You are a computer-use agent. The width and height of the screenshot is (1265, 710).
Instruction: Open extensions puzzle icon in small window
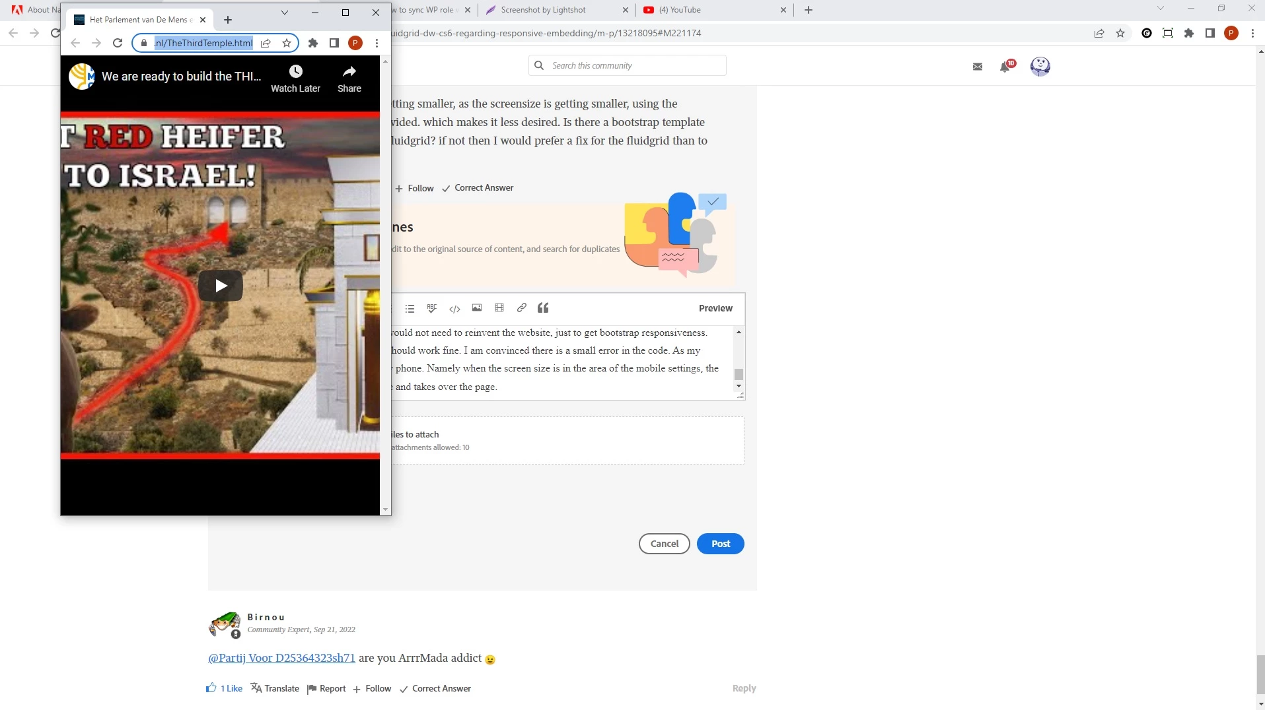pyautogui.click(x=313, y=43)
